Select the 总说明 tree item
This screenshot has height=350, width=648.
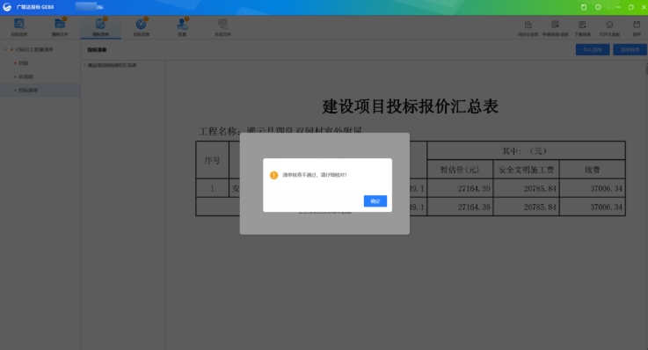point(25,77)
